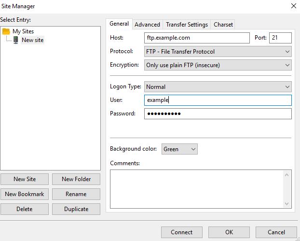Switch to the Charset tab

click(x=223, y=25)
